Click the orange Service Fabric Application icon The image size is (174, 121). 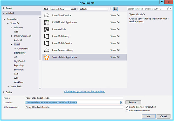coord(47,57)
